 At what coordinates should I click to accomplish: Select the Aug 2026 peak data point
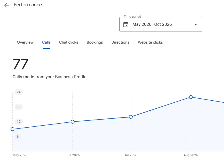coord(191,97)
